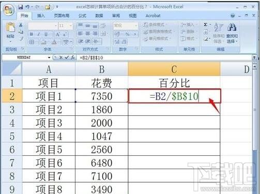
Task: Expand the Name Box WEEKDAY dropdown
Action: coord(49,57)
